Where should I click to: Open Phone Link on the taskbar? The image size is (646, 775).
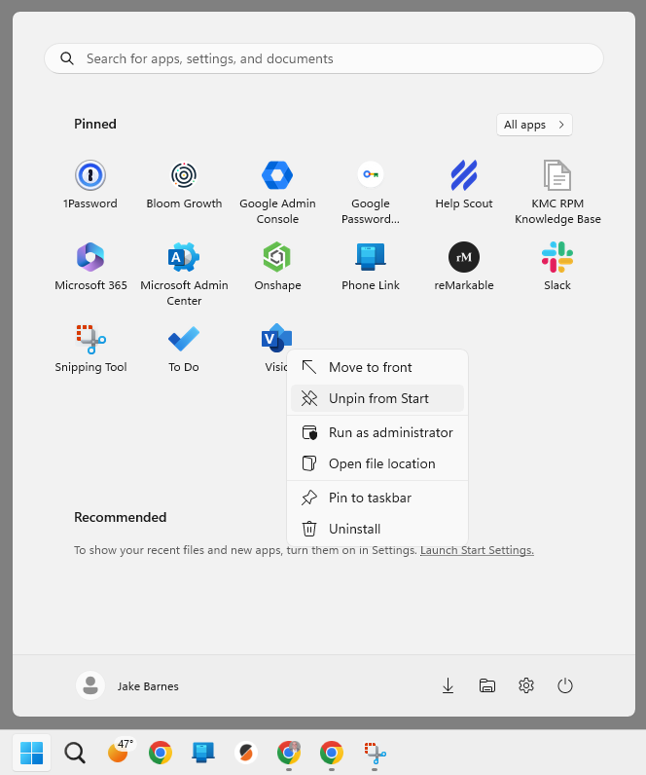pyautogui.click(x=203, y=753)
